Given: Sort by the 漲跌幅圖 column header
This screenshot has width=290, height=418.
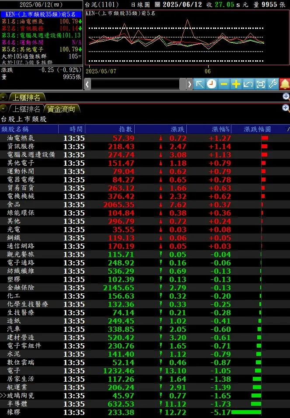Looking at the screenshot, I should tap(260, 129).
